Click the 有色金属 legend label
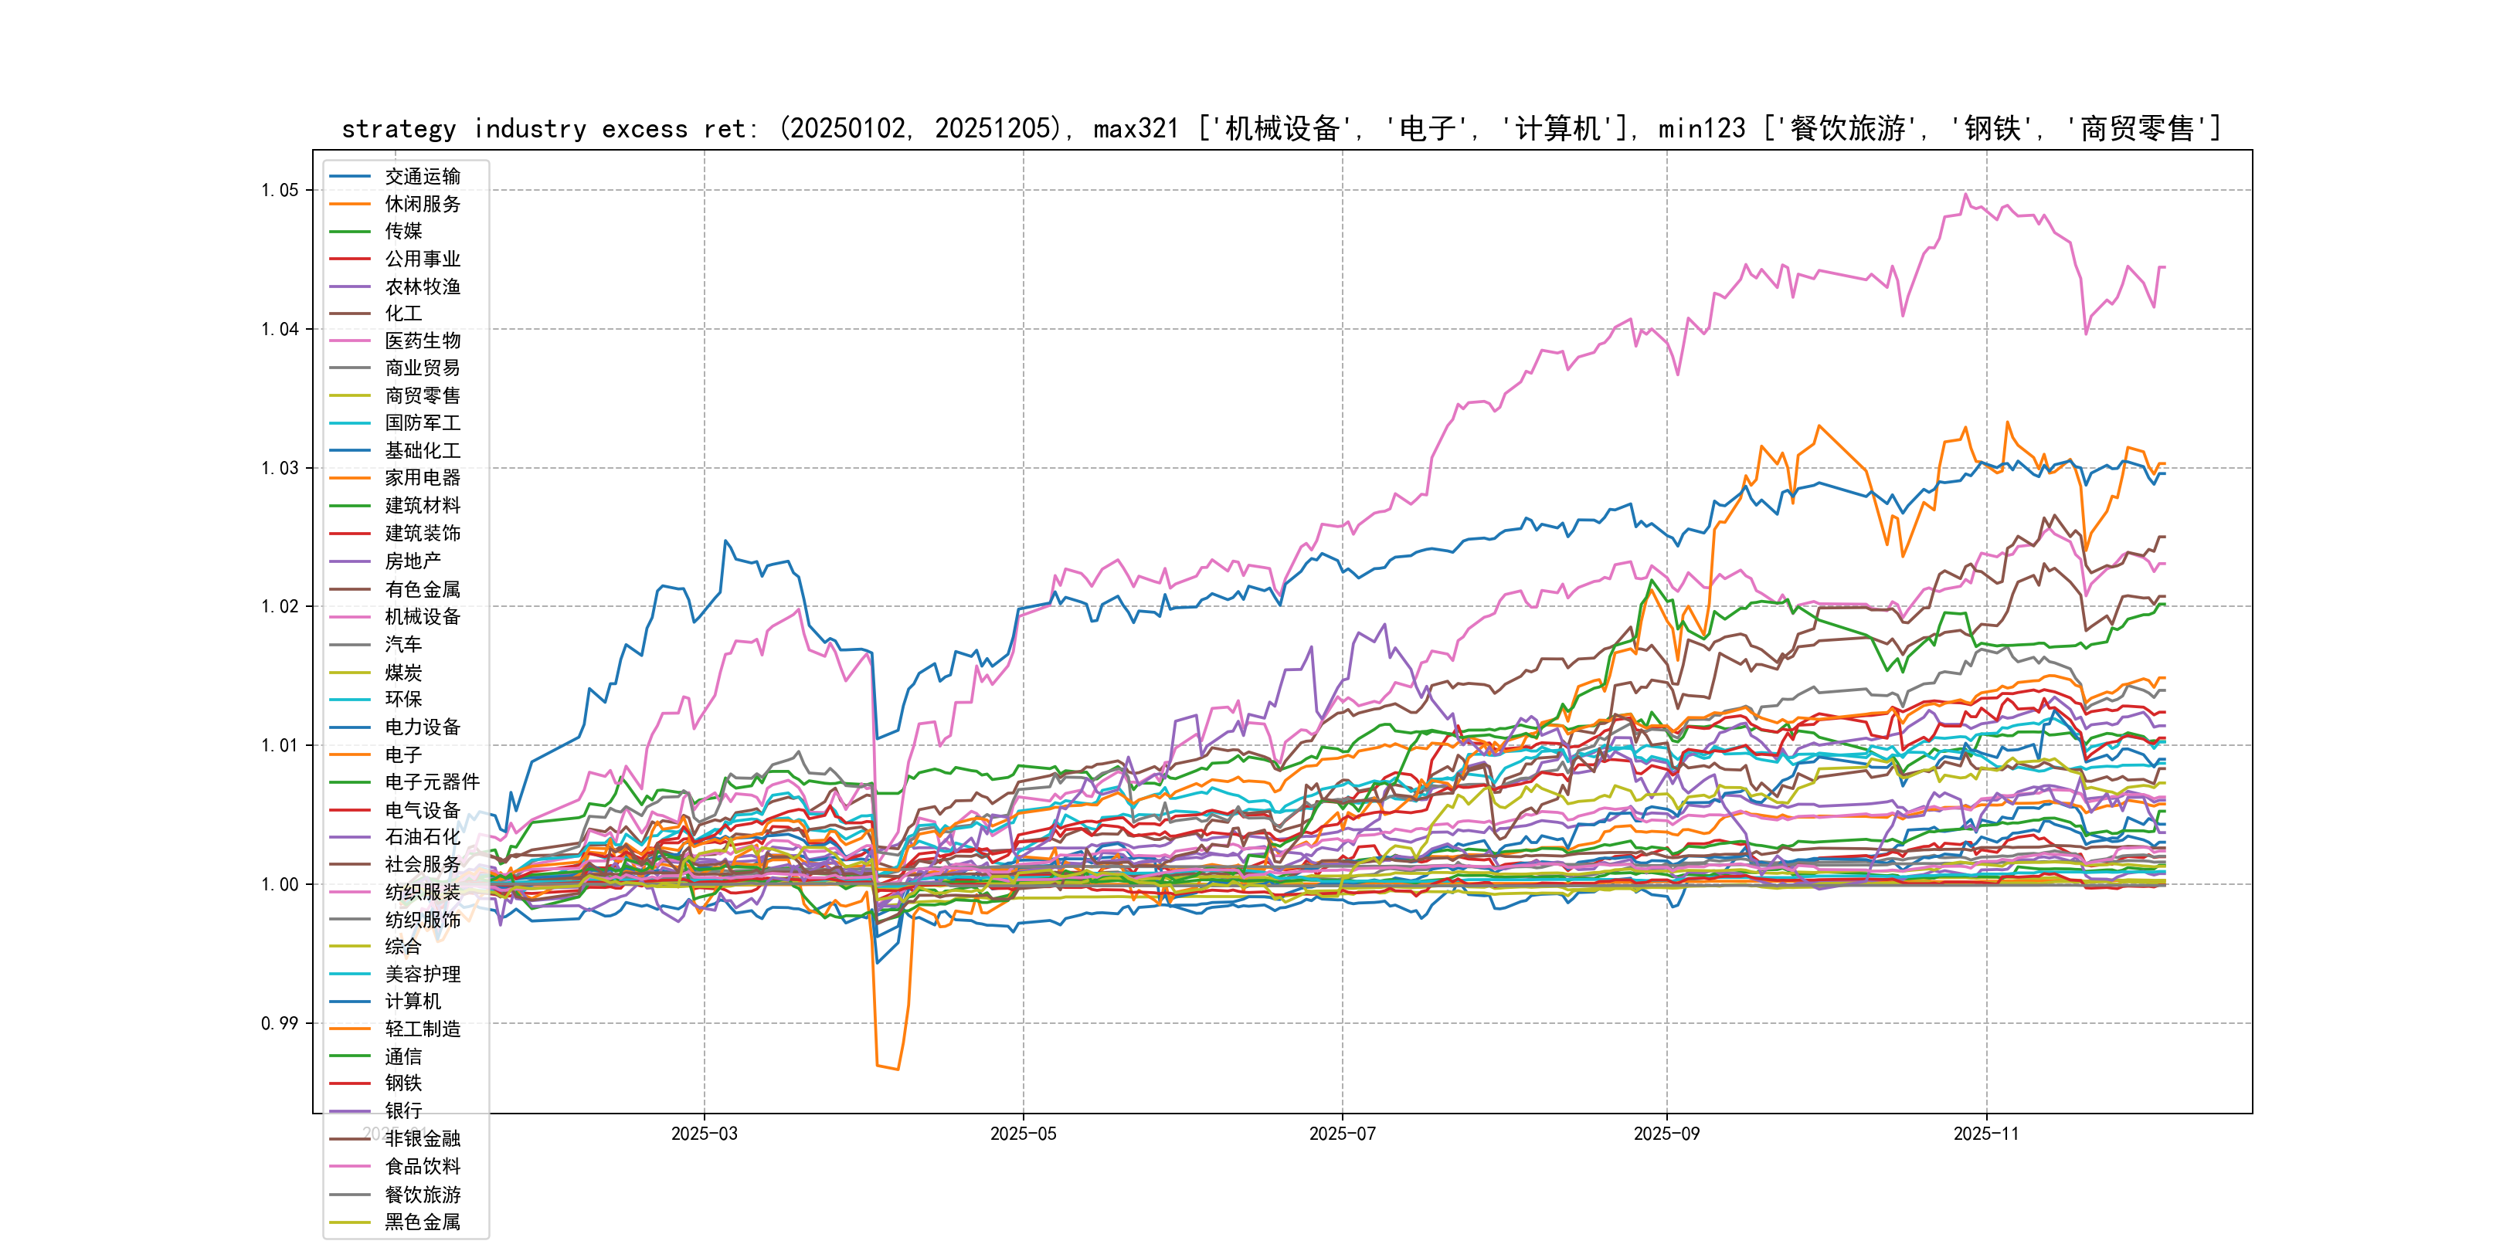 422,589
